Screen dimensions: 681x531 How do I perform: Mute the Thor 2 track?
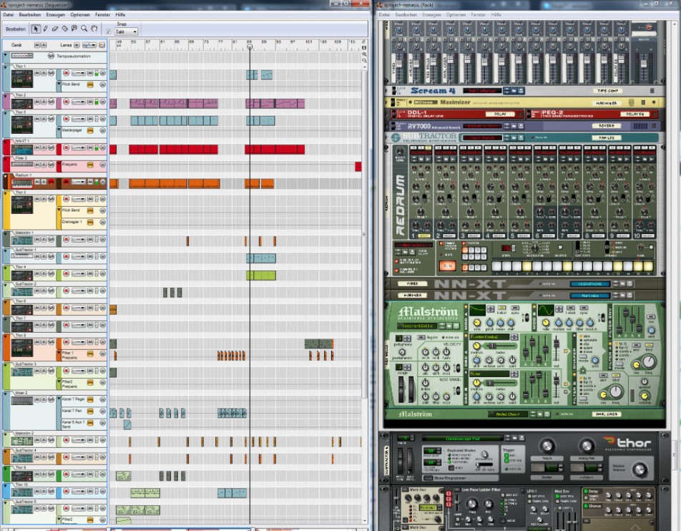click(37, 102)
